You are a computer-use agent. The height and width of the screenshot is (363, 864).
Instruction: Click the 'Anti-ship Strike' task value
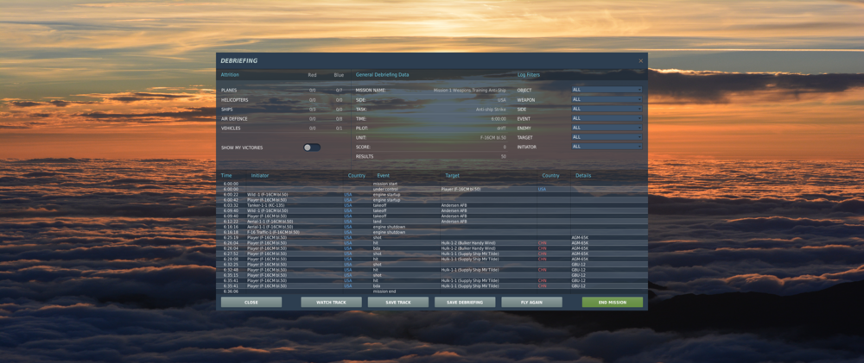[491, 109]
